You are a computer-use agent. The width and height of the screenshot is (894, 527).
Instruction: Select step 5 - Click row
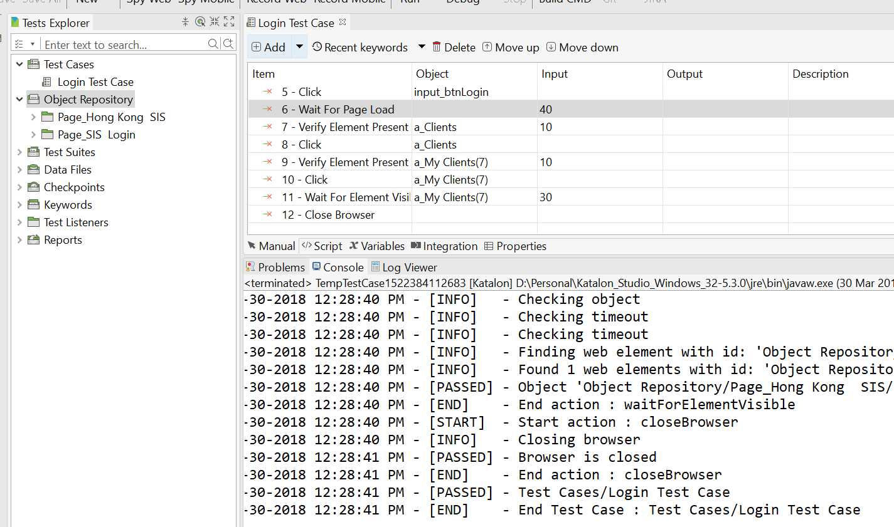tap(571, 91)
